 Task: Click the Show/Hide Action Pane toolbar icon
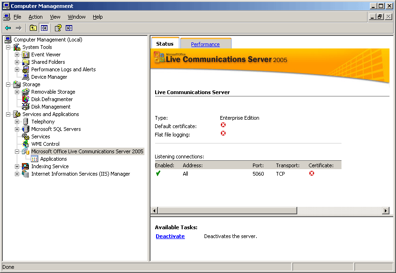pyautogui.click(x=69, y=28)
